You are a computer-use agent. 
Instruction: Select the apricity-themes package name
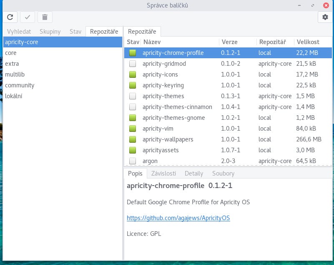coord(163,96)
